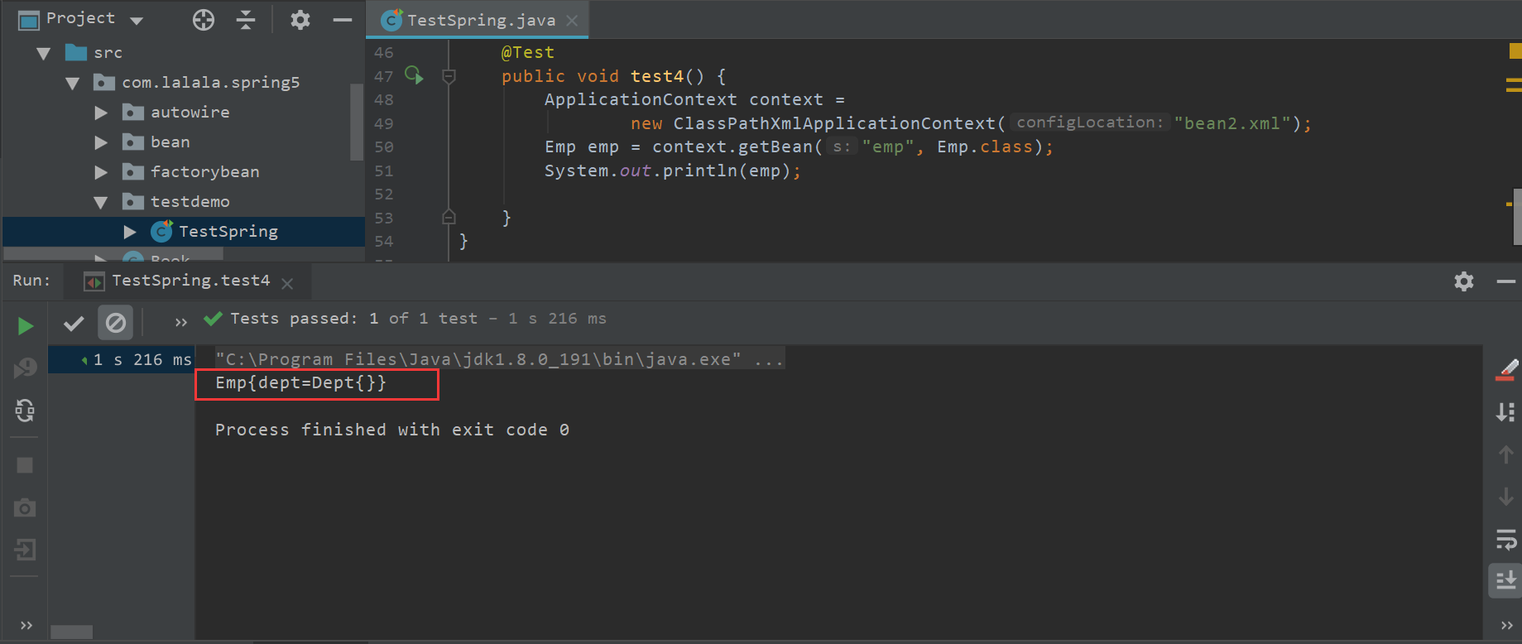Rerun the test with green play button
The height and width of the screenshot is (644, 1522).
click(25, 326)
